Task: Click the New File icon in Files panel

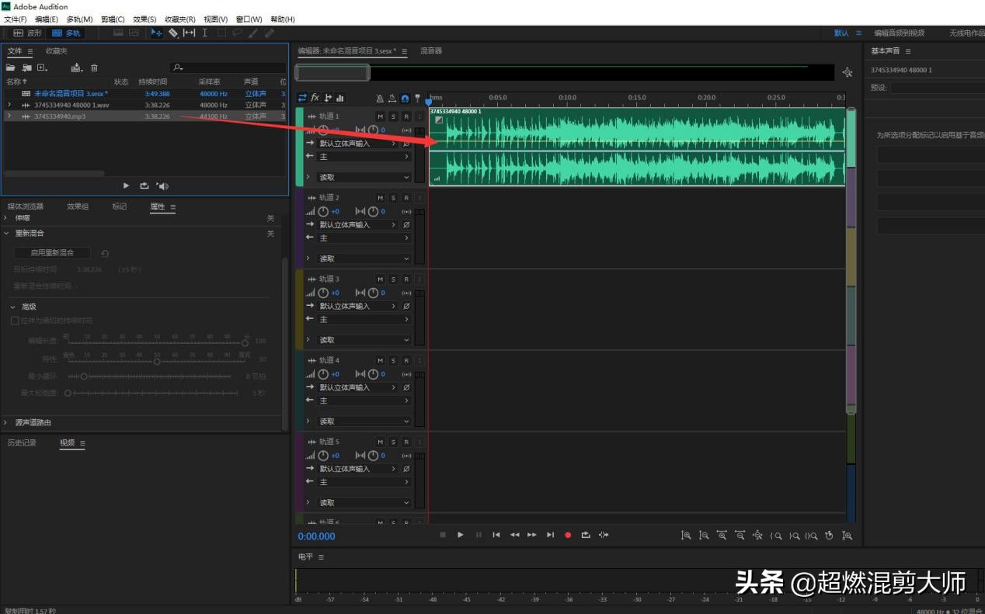Action: [x=42, y=68]
